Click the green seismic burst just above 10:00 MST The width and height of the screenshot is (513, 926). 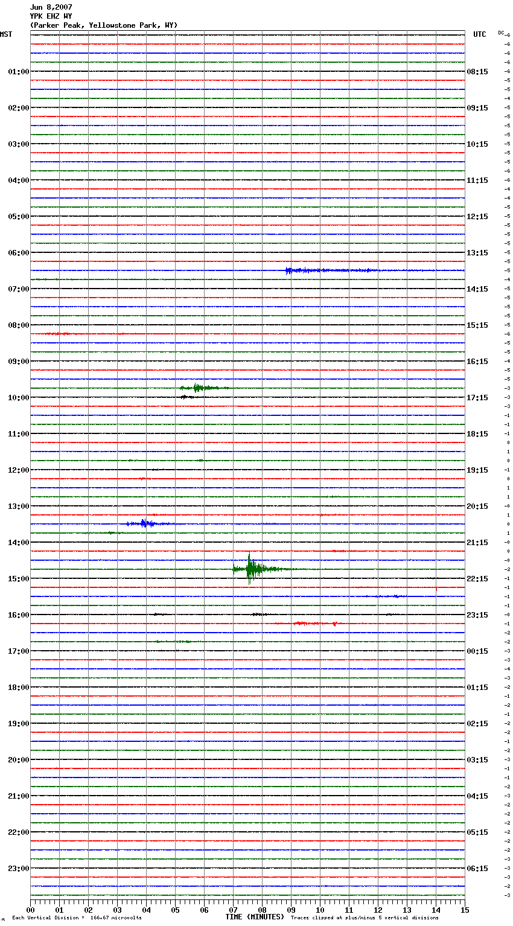coord(204,388)
